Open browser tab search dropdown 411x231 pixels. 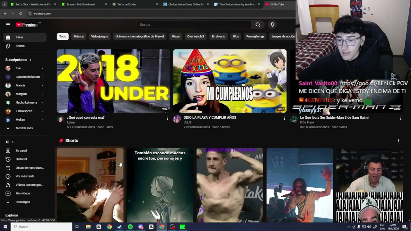point(4,4)
